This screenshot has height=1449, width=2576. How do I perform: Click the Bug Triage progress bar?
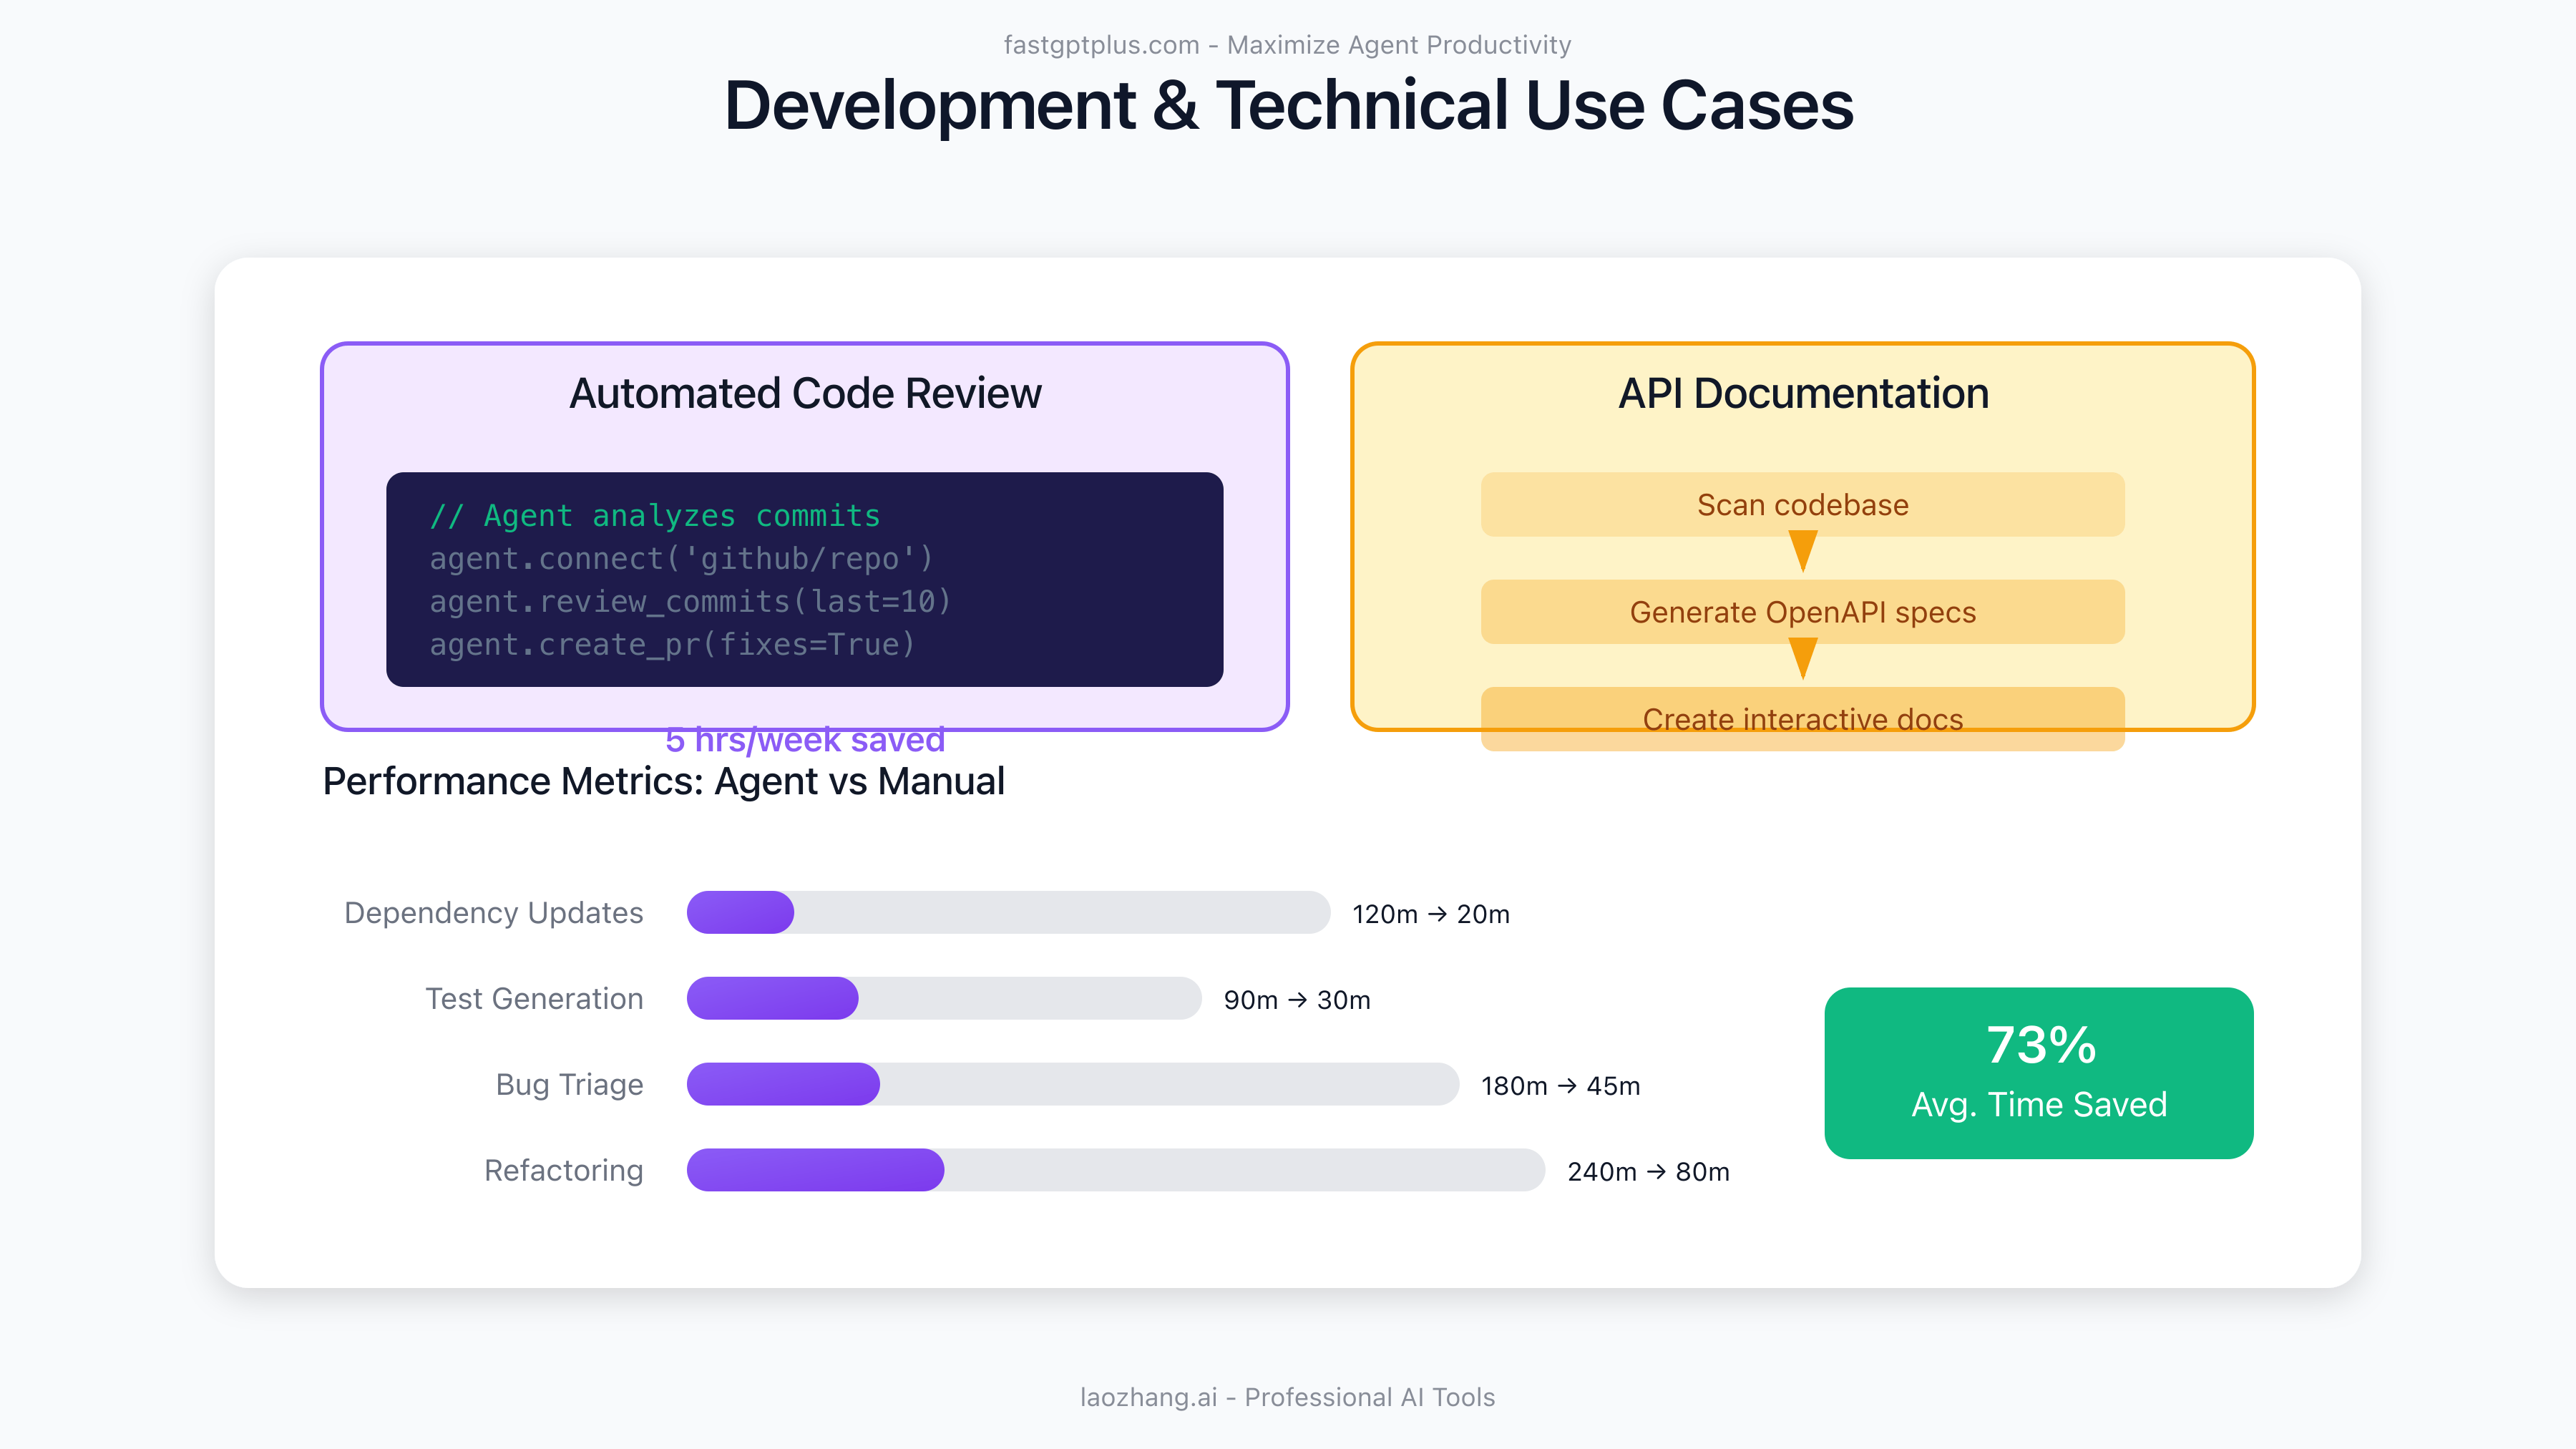pyautogui.click(x=1073, y=1084)
